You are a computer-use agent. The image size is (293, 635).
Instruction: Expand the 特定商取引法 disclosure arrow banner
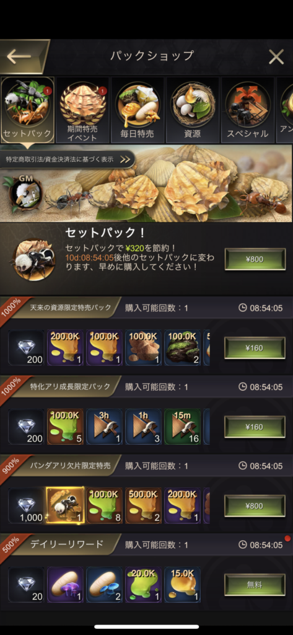[x=67, y=159]
